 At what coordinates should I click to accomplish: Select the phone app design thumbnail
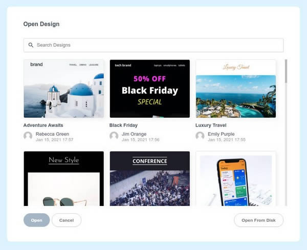click(x=236, y=179)
